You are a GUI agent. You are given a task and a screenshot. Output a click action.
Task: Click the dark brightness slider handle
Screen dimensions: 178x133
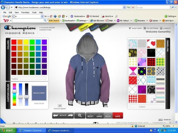(x=27, y=97)
